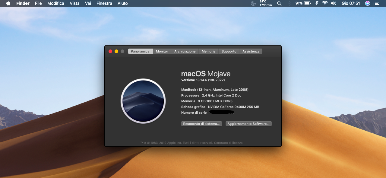Viewport: 386px width, 178px height.
Task: Open the Modifica menu
Action: [56, 3]
